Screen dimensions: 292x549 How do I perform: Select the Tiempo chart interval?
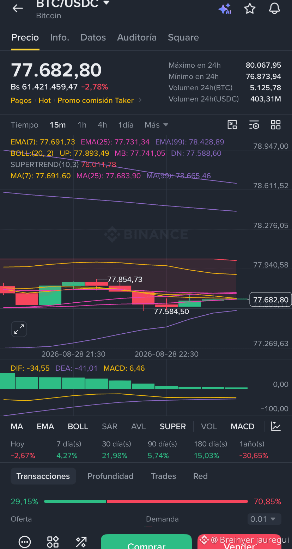(x=24, y=125)
